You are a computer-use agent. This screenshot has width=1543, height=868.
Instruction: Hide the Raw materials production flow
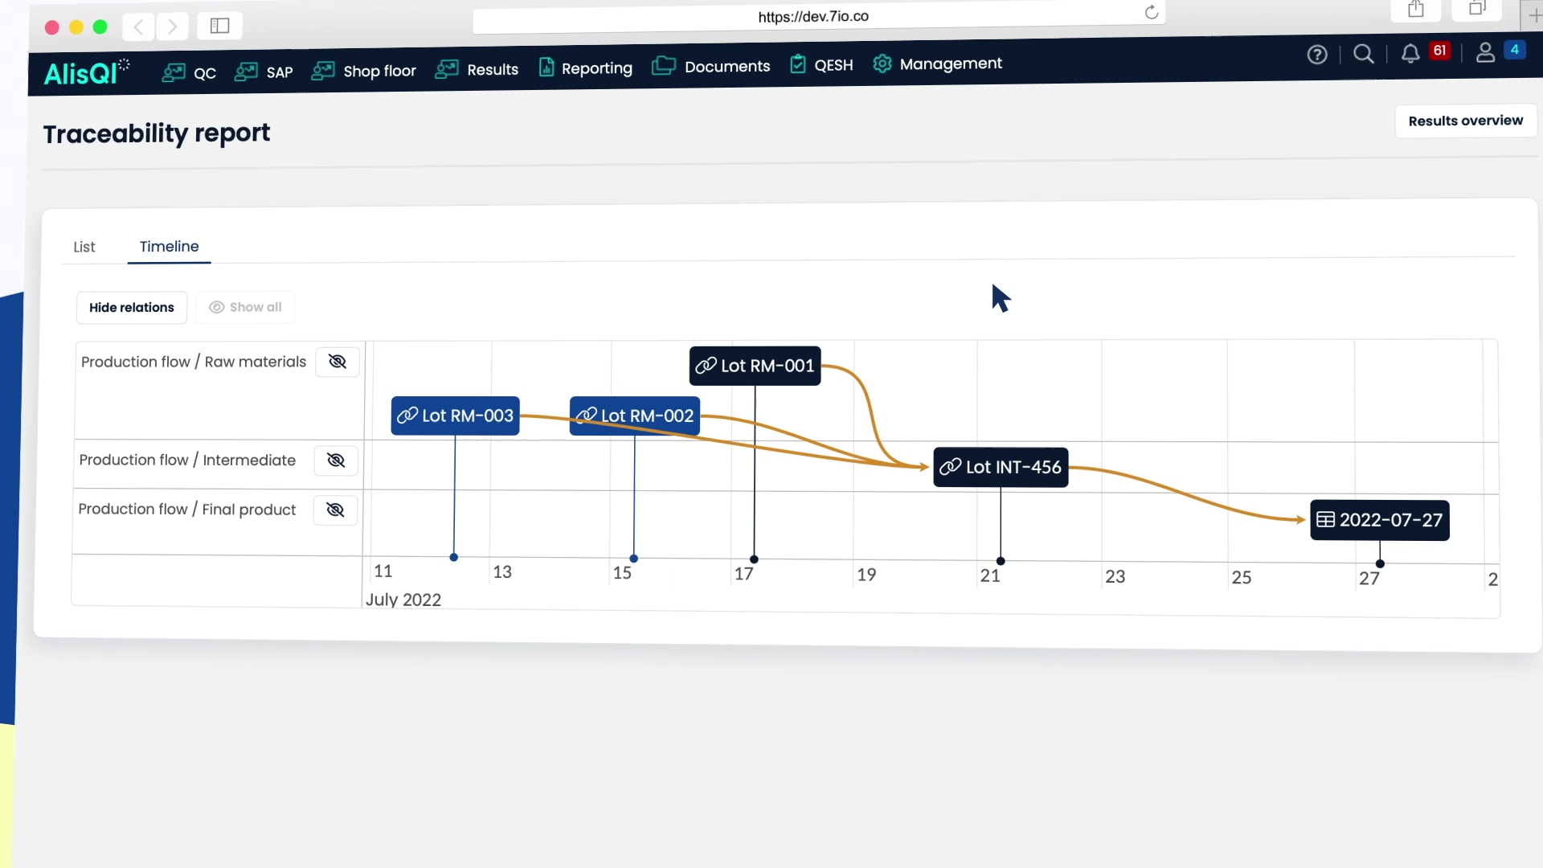click(x=337, y=362)
